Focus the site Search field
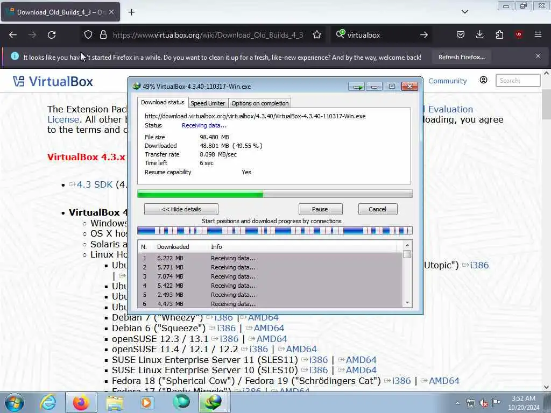 click(x=518, y=81)
